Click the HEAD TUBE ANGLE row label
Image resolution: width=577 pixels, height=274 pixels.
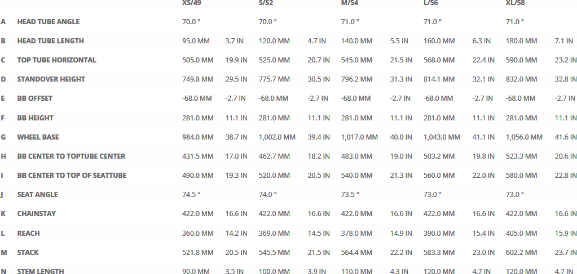[48, 22]
